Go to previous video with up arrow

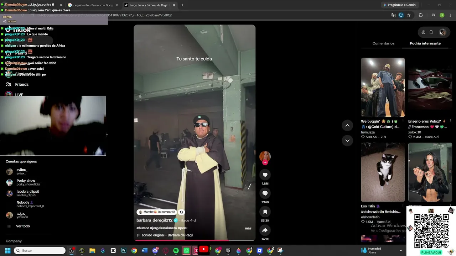[x=347, y=125]
